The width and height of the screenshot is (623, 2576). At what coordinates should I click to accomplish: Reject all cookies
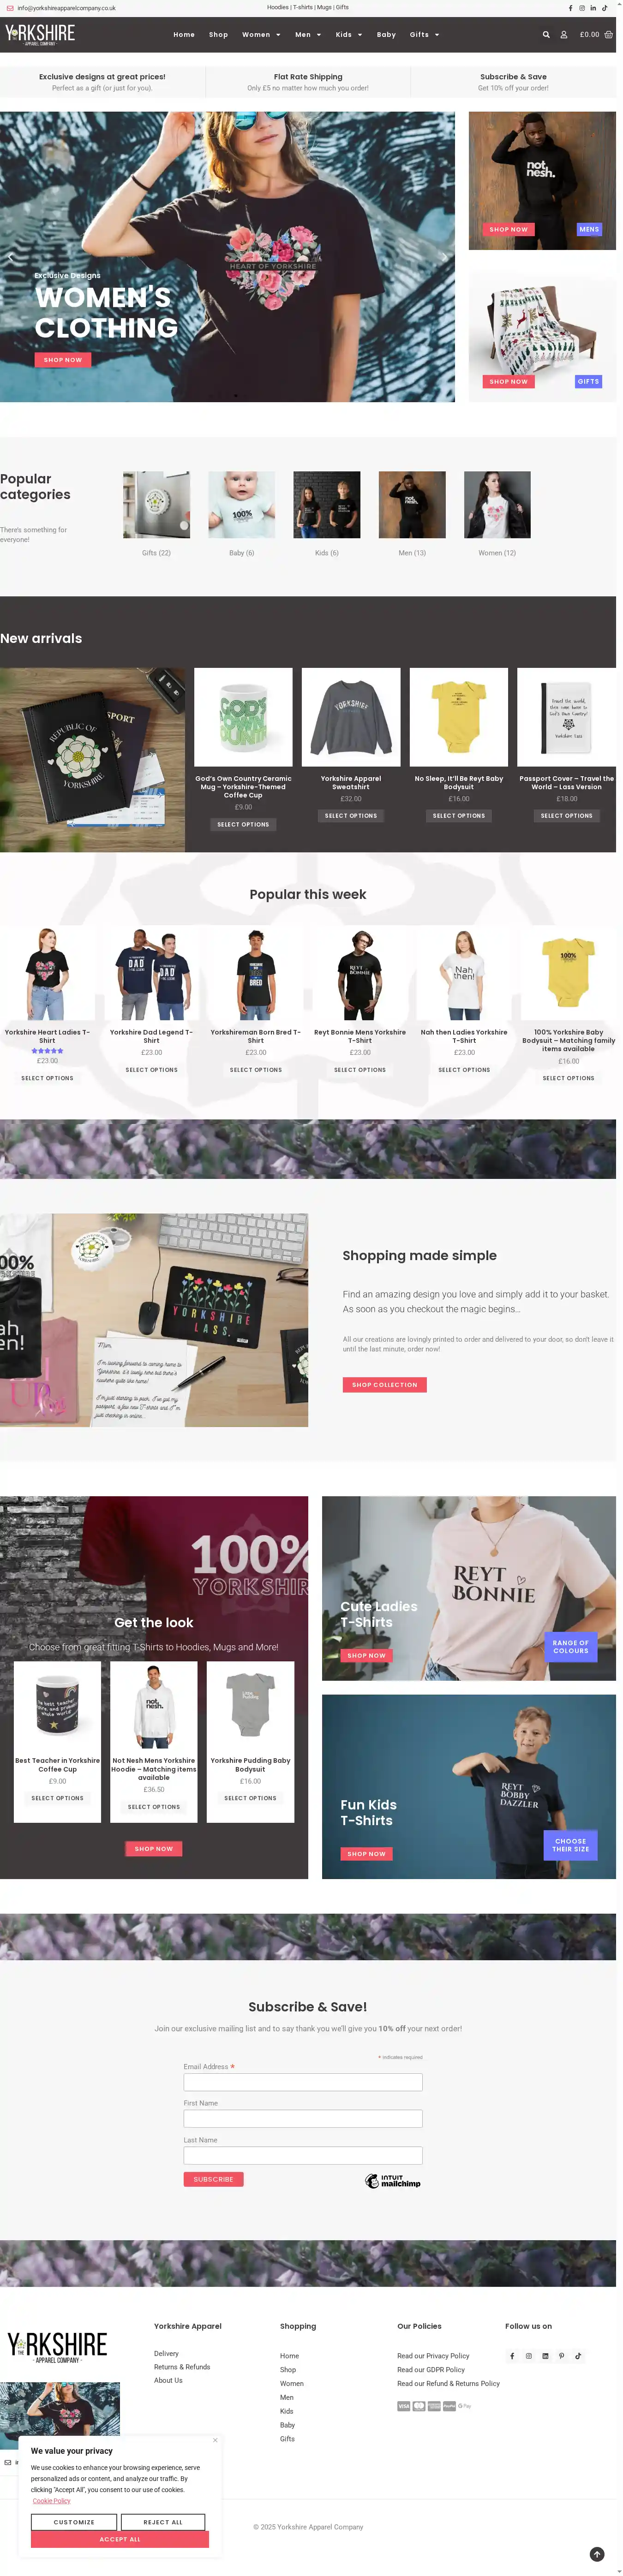tap(163, 2522)
